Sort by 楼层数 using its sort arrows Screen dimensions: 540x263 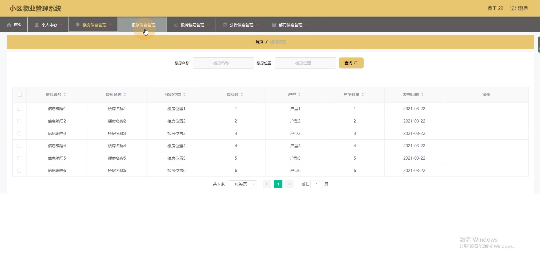click(242, 94)
